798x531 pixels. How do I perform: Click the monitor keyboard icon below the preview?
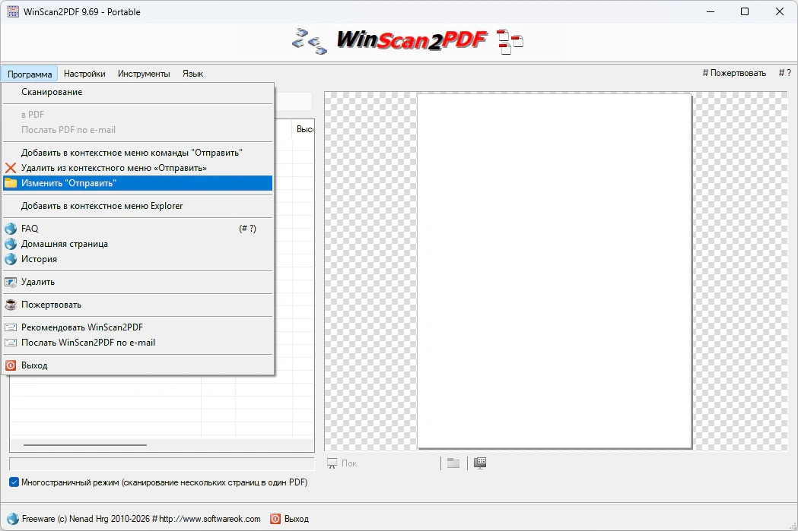pyautogui.click(x=480, y=463)
